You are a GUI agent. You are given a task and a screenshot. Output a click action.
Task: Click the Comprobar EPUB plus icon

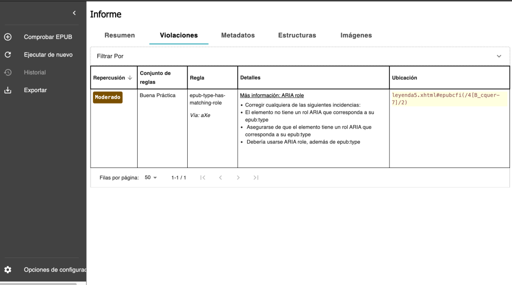pos(8,37)
